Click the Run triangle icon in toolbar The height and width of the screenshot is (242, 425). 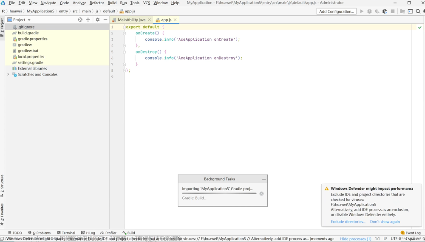pyautogui.click(x=362, y=11)
